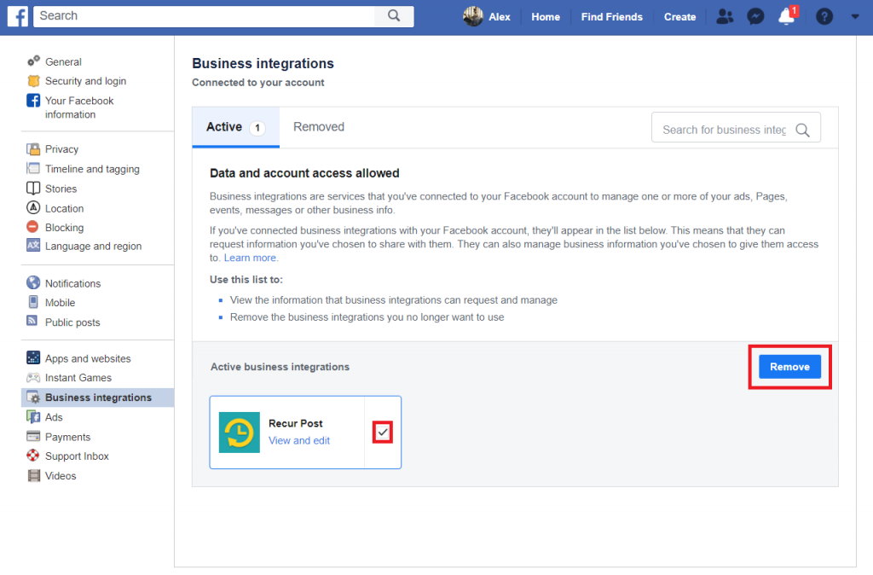Open the Friend requests icon
This screenshot has width=873, height=575.
(x=725, y=17)
